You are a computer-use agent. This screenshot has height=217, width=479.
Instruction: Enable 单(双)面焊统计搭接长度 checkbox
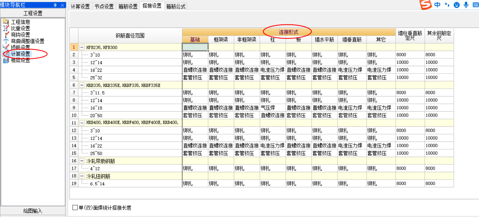(x=75, y=207)
